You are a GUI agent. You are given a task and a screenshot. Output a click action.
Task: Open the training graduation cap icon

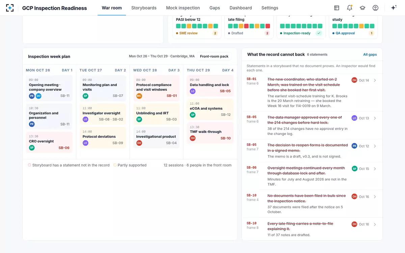362,8
